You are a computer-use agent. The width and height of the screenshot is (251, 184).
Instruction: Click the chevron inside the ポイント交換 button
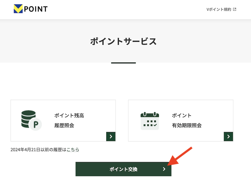coord(164,169)
